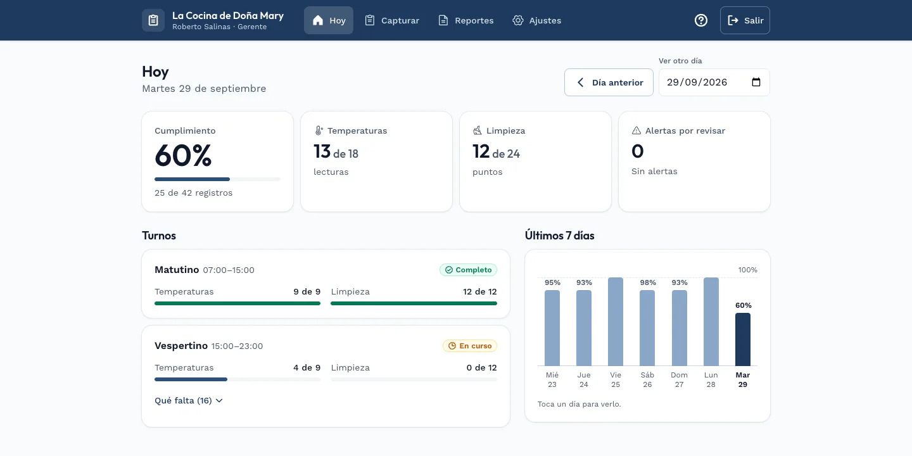Image resolution: width=912 pixels, height=456 pixels.
Task: Switch to the Reportes tab
Action: (466, 20)
